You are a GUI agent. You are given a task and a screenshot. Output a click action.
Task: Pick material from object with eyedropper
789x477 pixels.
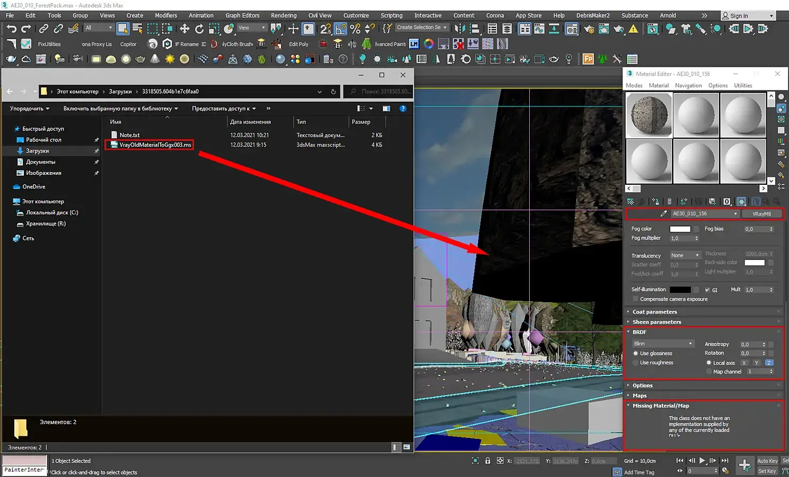coord(663,214)
